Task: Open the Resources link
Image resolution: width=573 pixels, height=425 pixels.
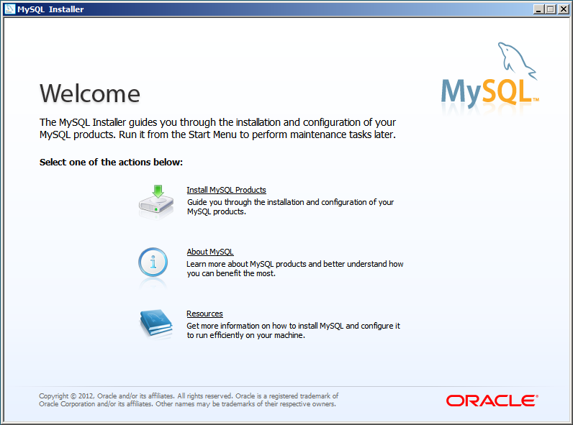Action: [204, 314]
